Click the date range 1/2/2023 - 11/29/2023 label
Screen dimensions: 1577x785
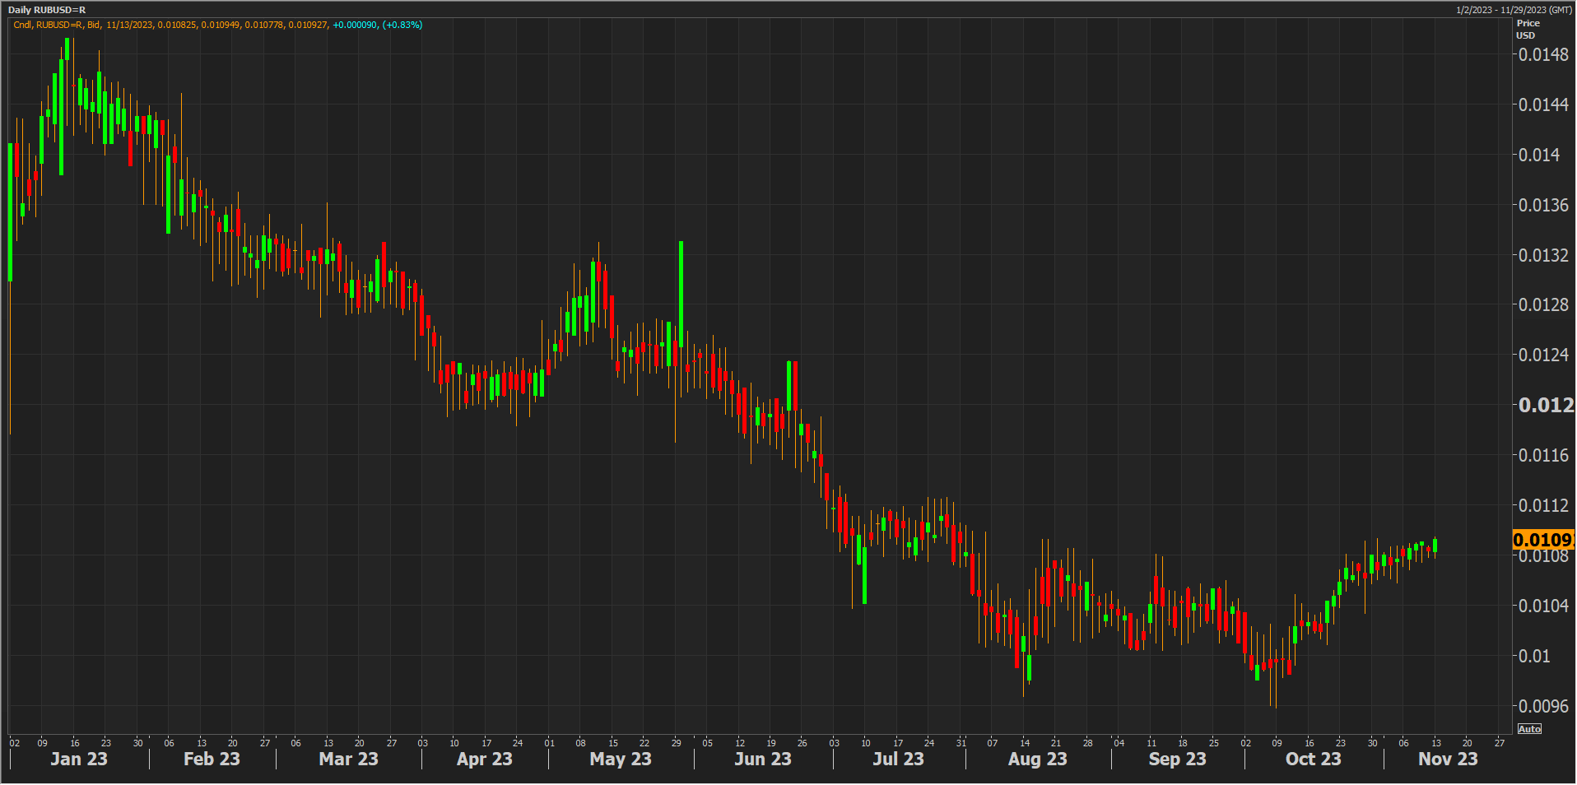tap(1514, 10)
